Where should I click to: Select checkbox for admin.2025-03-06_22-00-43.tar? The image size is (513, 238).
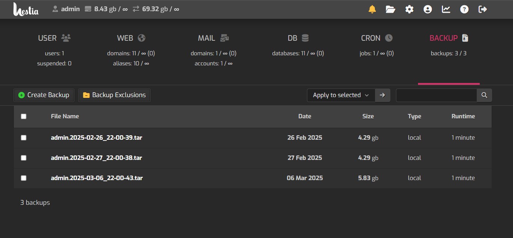pyautogui.click(x=24, y=178)
